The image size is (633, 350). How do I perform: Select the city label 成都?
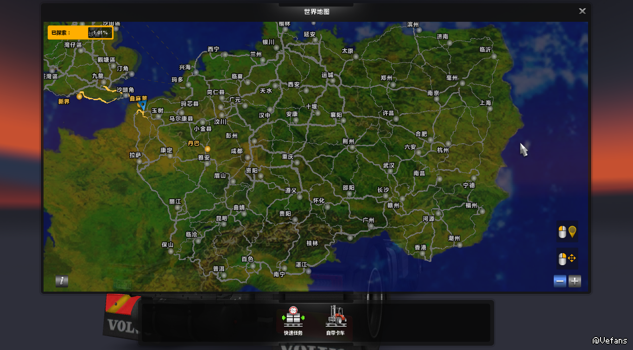click(236, 151)
